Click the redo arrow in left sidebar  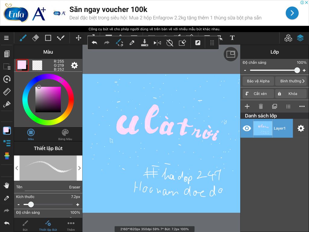point(7,211)
